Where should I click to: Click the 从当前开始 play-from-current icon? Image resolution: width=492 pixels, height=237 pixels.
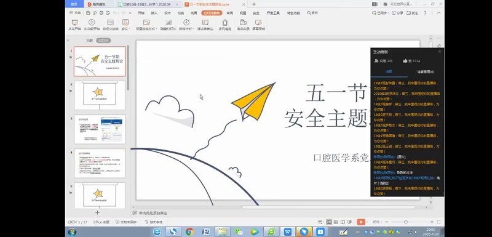[x=92, y=22]
